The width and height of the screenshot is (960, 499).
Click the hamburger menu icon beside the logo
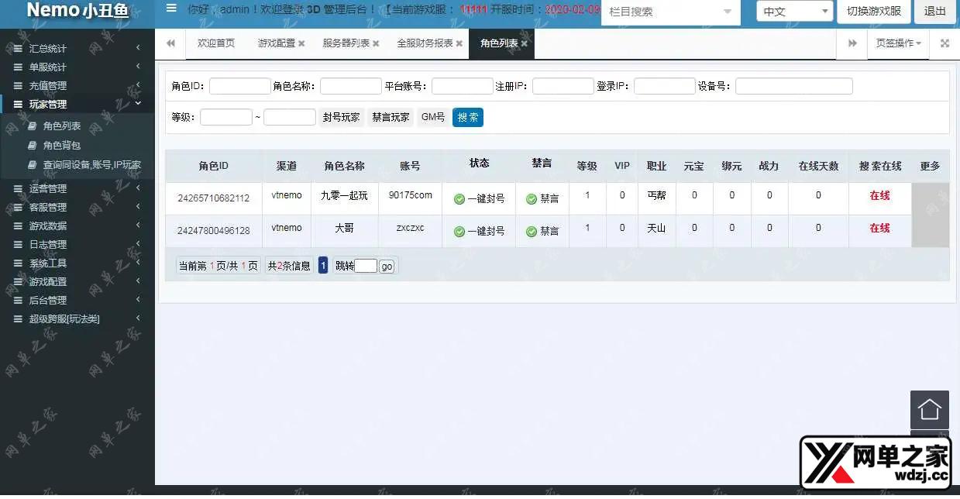click(x=171, y=10)
